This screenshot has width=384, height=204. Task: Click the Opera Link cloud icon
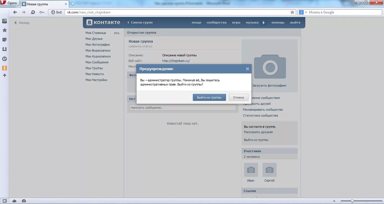pos(14,201)
